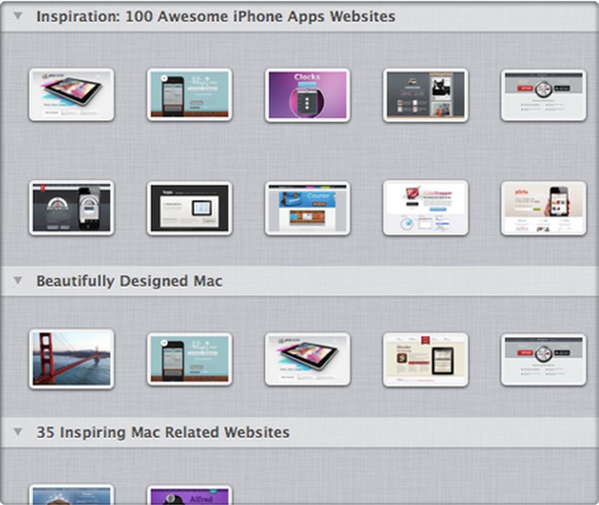Open the tablet thumbnail in the Inspiration section
The height and width of the screenshot is (505, 599).
72,95
